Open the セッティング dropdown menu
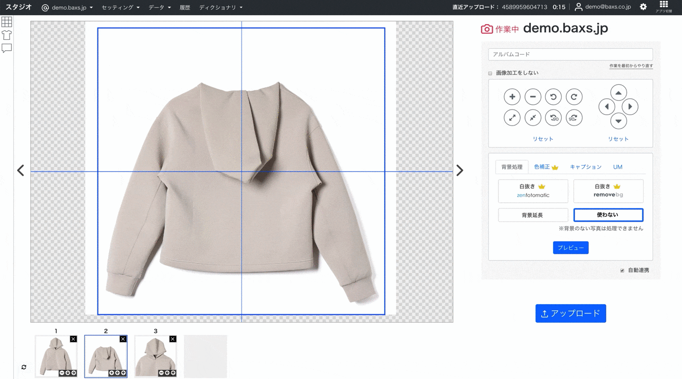 point(120,8)
